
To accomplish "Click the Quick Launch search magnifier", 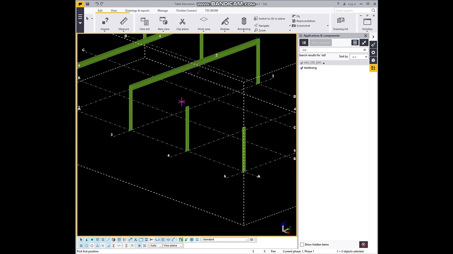I will pos(374,10).
